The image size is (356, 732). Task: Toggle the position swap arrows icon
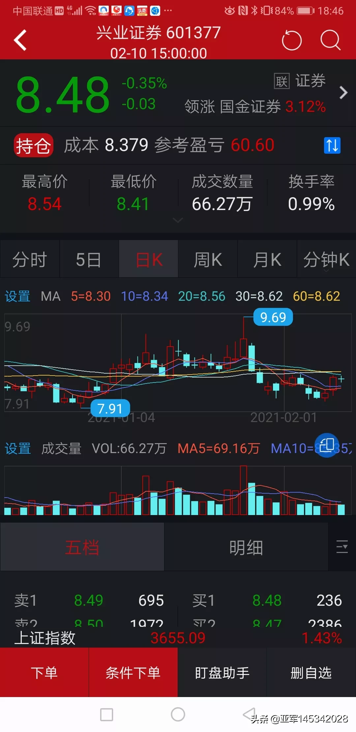[332, 145]
